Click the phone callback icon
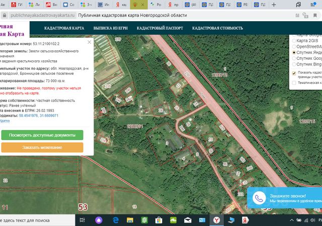The height and width of the screenshot is (226, 322). (259, 198)
